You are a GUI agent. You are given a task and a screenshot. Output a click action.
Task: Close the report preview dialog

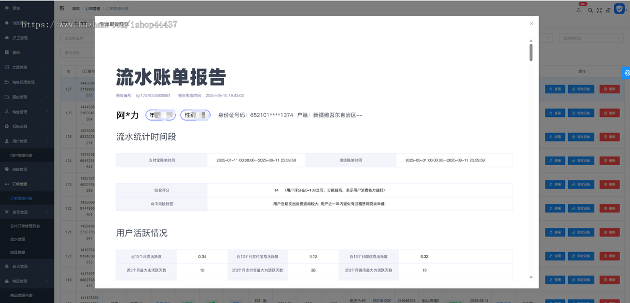[x=531, y=23]
